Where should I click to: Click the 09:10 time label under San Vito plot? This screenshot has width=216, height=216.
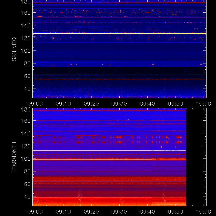point(63,104)
